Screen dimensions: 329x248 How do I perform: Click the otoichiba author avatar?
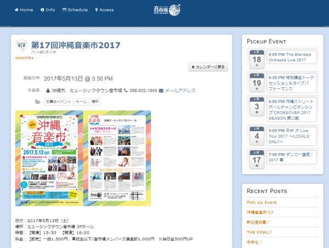click(x=21, y=46)
